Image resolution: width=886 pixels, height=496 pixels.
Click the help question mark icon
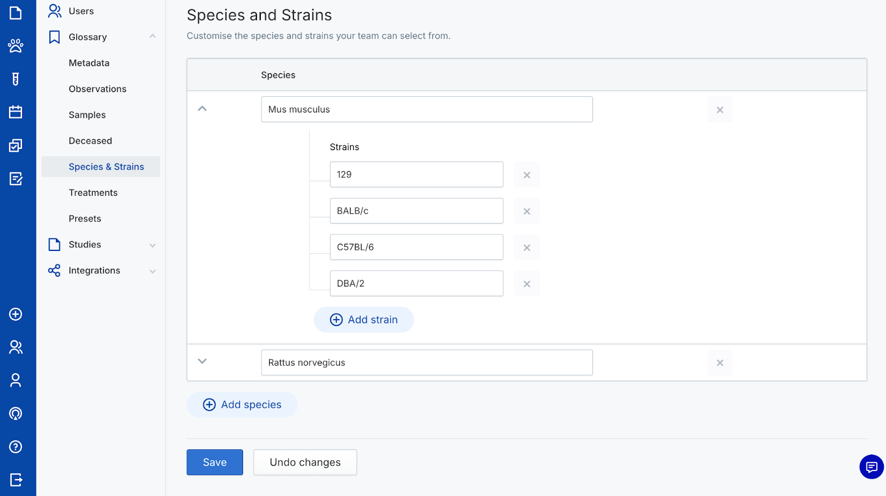pyautogui.click(x=16, y=447)
